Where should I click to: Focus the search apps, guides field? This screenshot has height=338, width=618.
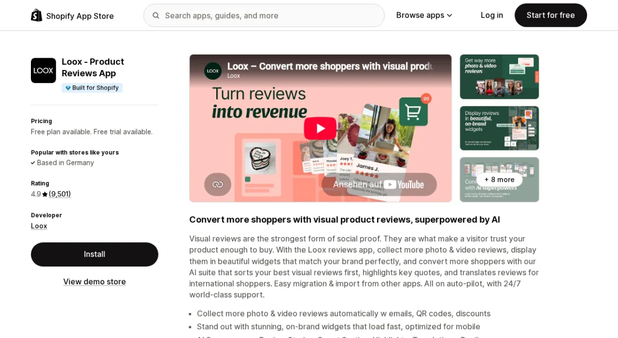pyautogui.click(x=264, y=15)
